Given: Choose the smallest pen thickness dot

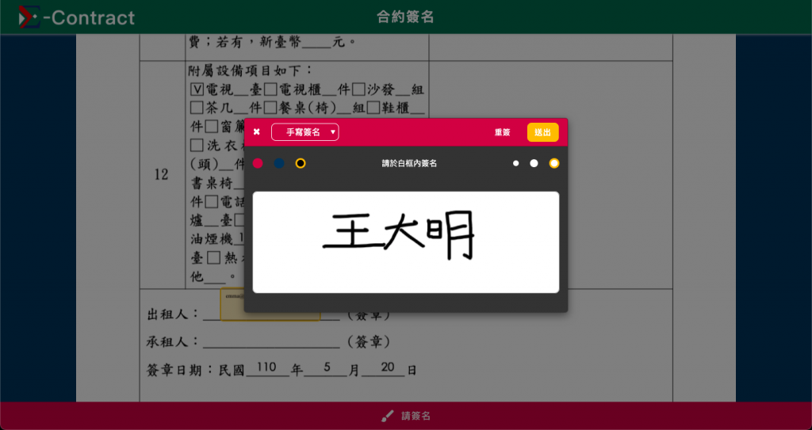Looking at the screenshot, I should (515, 163).
